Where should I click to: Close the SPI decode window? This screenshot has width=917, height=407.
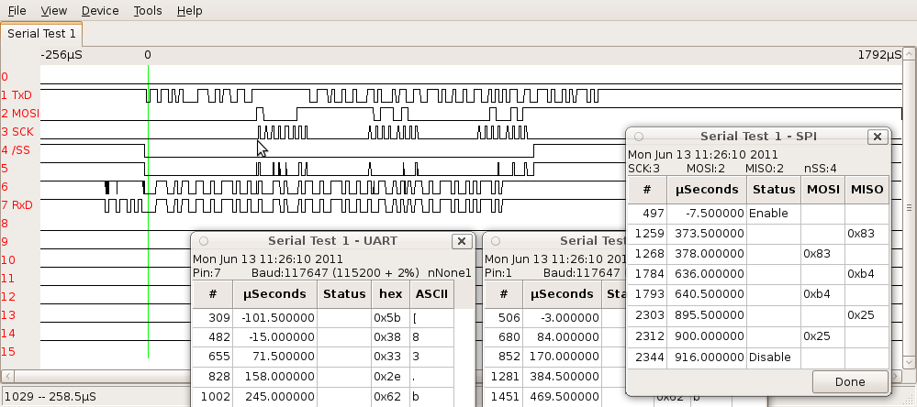tap(877, 137)
